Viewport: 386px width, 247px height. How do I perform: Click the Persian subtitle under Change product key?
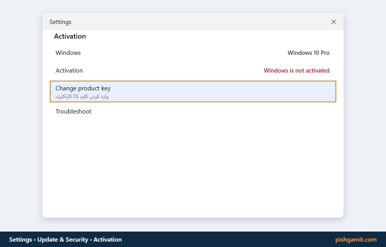82,96
